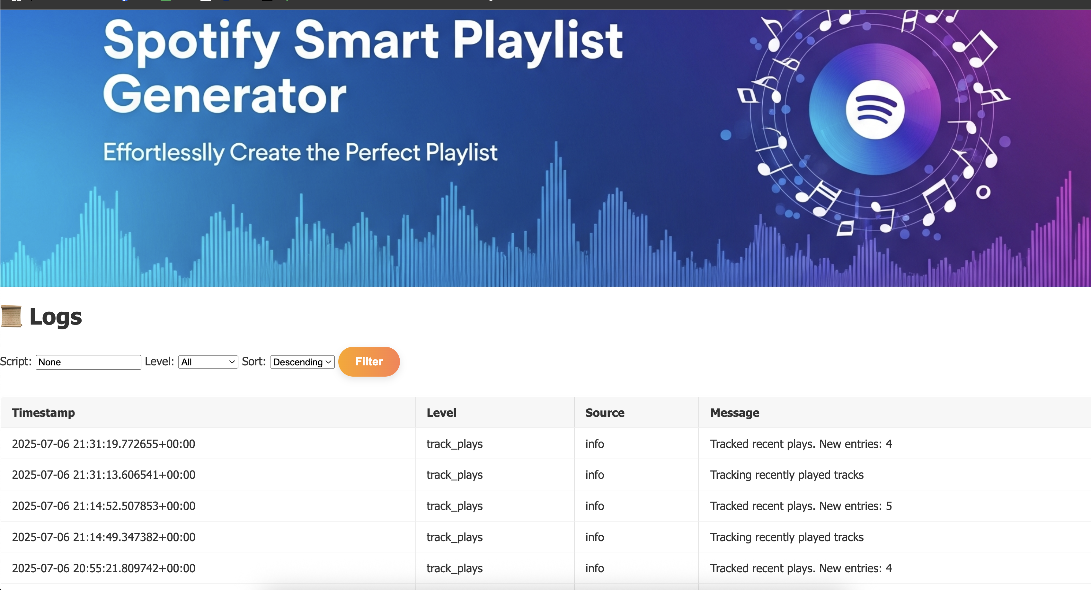
Task: Click info in the 21:14:52 row
Action: [x=595, y=506]
